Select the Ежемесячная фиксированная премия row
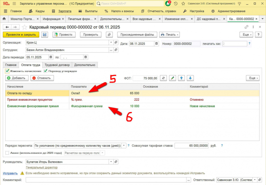Image resolution: width=266 pixels, height=185 pixels. pyautogui.click(x=132, y=106)
